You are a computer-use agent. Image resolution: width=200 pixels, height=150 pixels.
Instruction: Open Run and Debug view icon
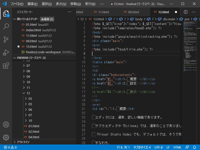click(x=6, y=52)
